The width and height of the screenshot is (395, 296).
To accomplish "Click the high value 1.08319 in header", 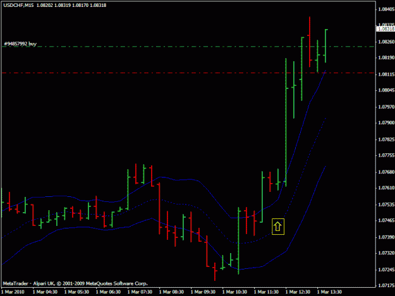I will click(63, 5).
